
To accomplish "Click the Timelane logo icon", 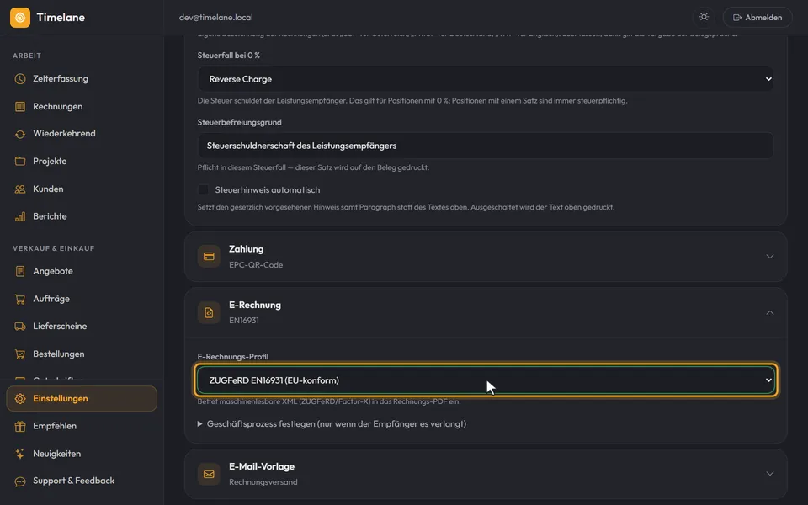I will [x=20, y=18].
